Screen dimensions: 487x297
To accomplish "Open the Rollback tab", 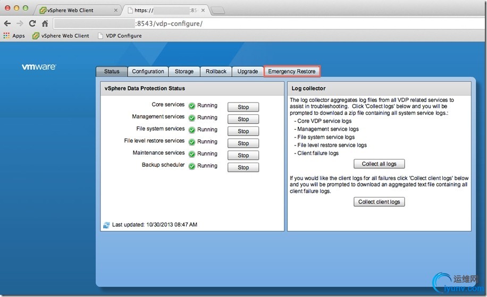I will [216, 71].
